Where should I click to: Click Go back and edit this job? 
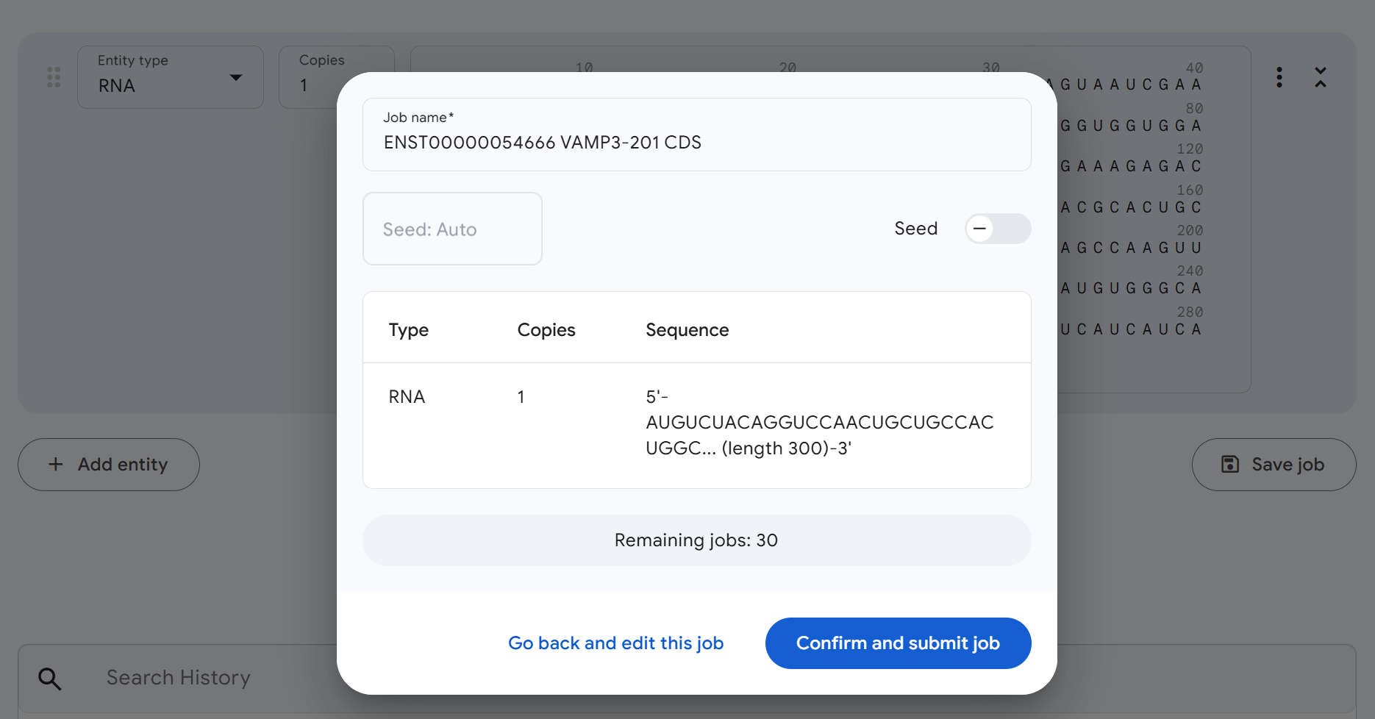point(615,643)
